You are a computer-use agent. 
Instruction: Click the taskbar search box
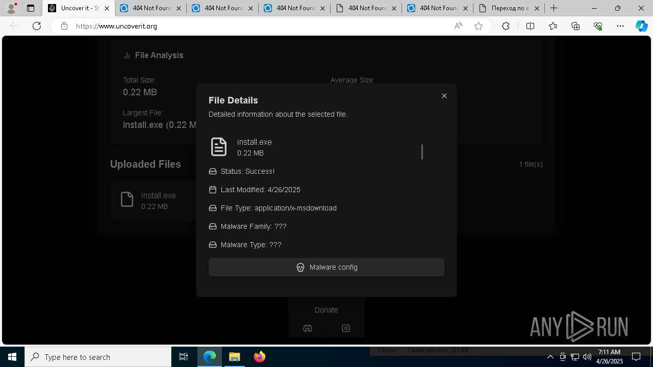click(98, 357)
